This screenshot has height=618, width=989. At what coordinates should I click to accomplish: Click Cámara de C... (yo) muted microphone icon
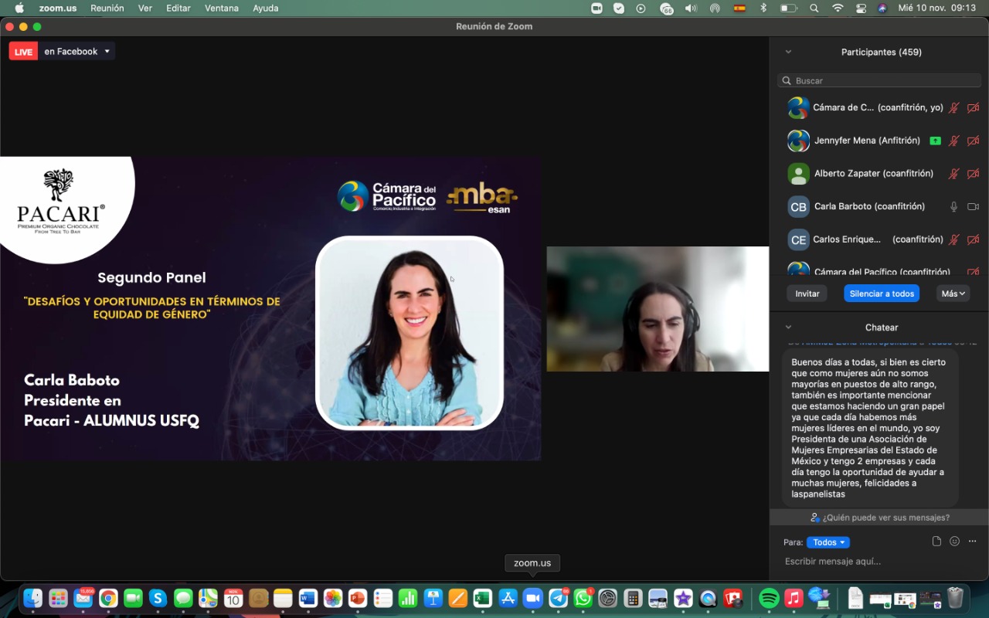tap(954, 108)
